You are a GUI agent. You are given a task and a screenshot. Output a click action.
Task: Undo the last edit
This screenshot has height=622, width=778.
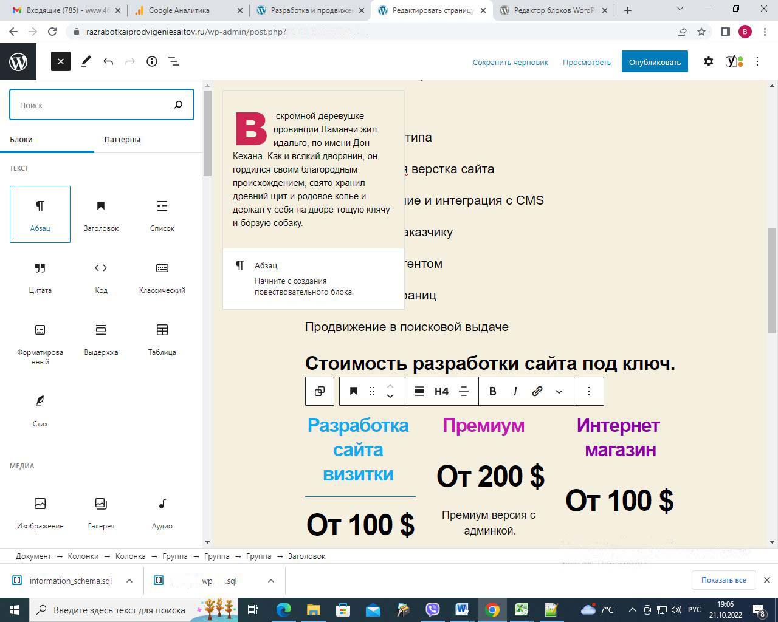click(108, 61)
